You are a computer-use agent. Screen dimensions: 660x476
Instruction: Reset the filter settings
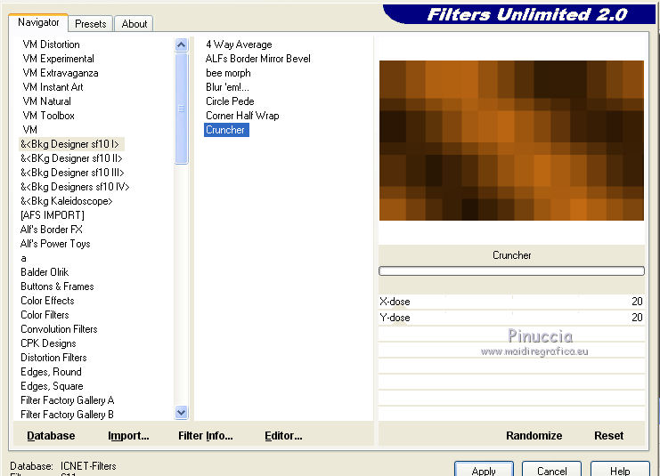point(608,436)
